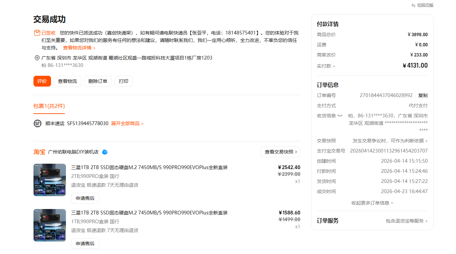
Task: Click the delivery address location pin icon
Action: (37, 58)
